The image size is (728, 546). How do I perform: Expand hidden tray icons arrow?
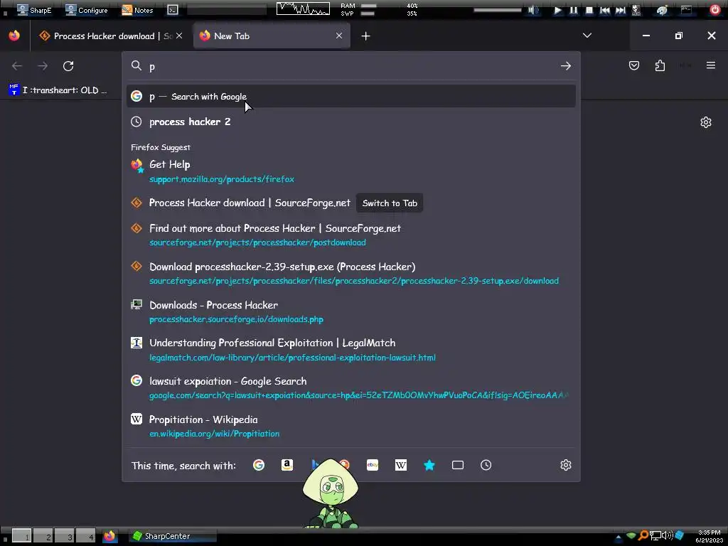pos(618,537)
